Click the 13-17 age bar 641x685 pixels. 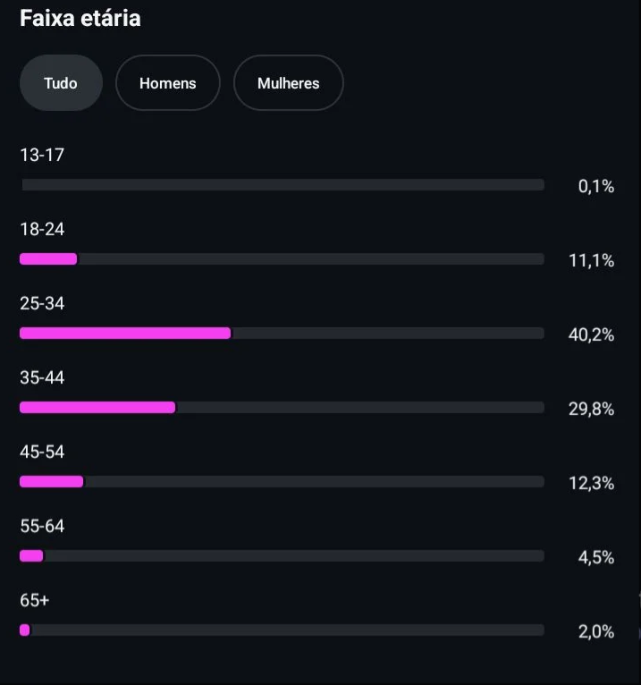click(x=283, y=185)
